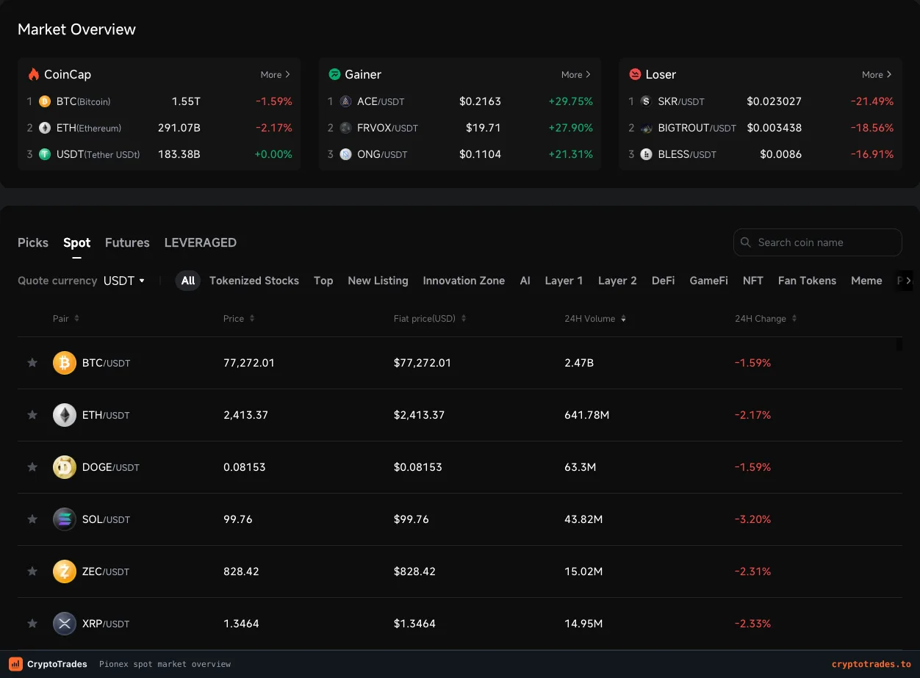Click the ACE token icon in the Gainer card
The height and width of the screenshot is (678, 920).
pos(346,101)
